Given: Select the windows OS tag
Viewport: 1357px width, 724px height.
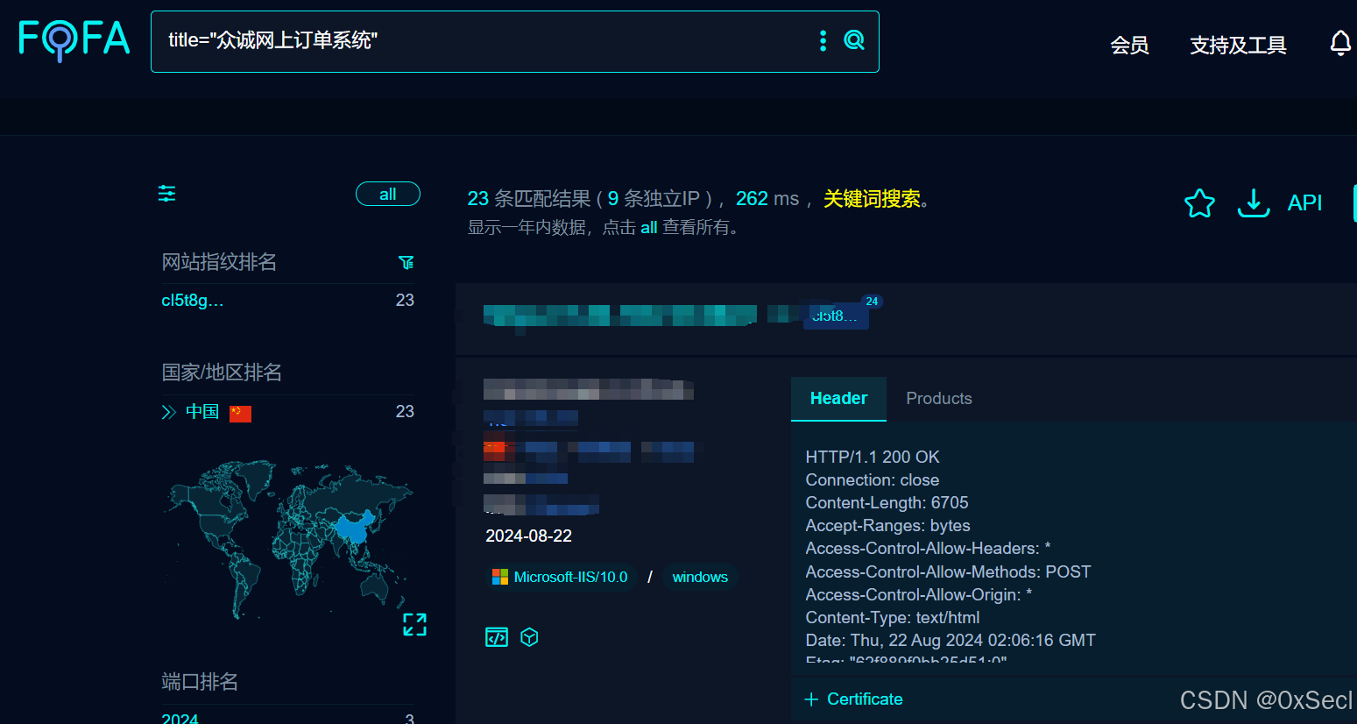Looking at the screenshot, I should [699, 577].
